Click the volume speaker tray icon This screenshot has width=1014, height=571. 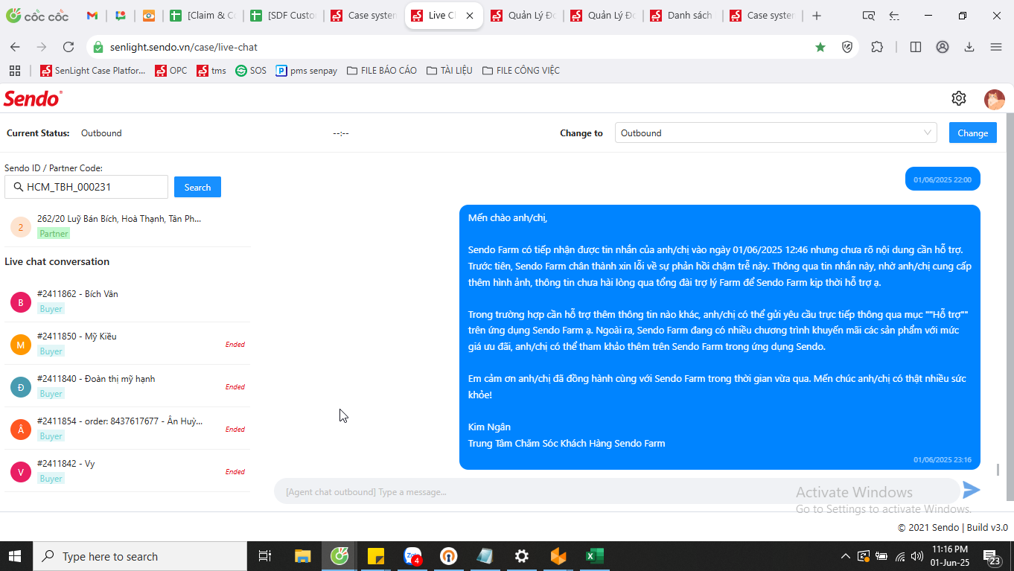[917, 556]
